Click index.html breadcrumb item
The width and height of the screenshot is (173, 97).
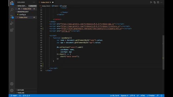(x=46, y=6)
